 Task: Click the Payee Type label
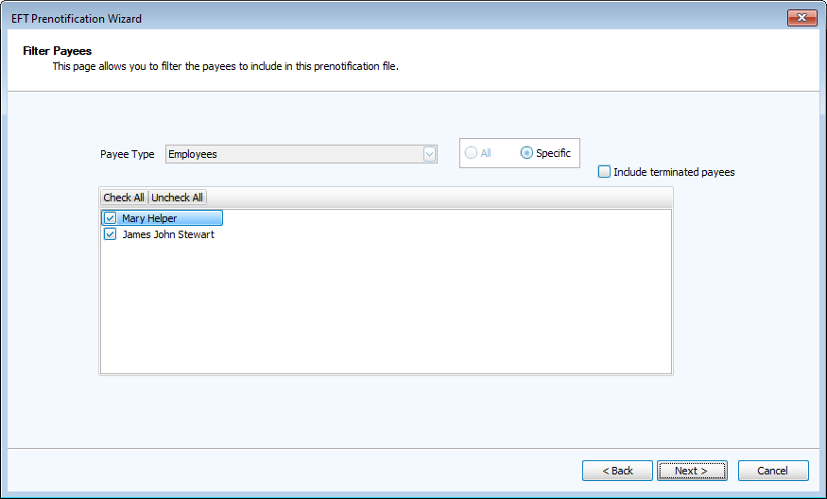click(x=128, y=154)
